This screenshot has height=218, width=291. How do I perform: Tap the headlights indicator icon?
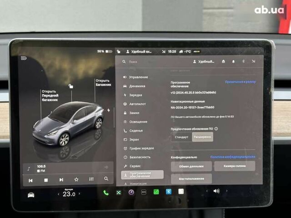tap(24, 58)
